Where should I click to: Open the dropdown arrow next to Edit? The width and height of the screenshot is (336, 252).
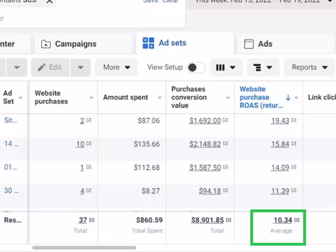(81, 67)
